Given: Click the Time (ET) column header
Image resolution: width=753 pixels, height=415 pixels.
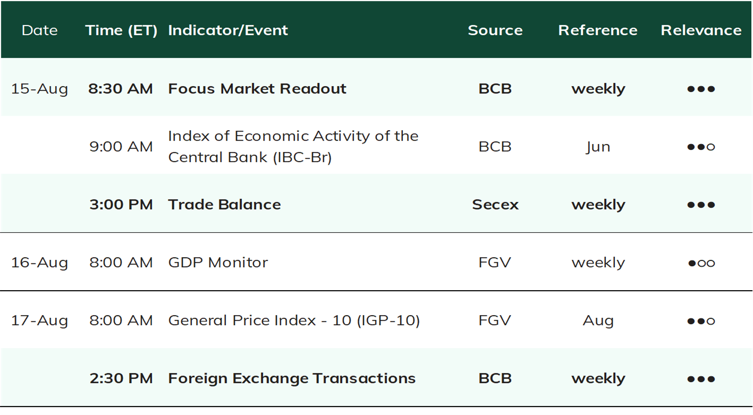Looking at the screenshot, I should point(121,30).
